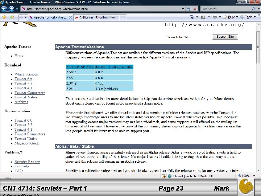Viewport: 261px width, 196px height.
Task: Click the Add to Favorites star icon
Action: [12, 17]
